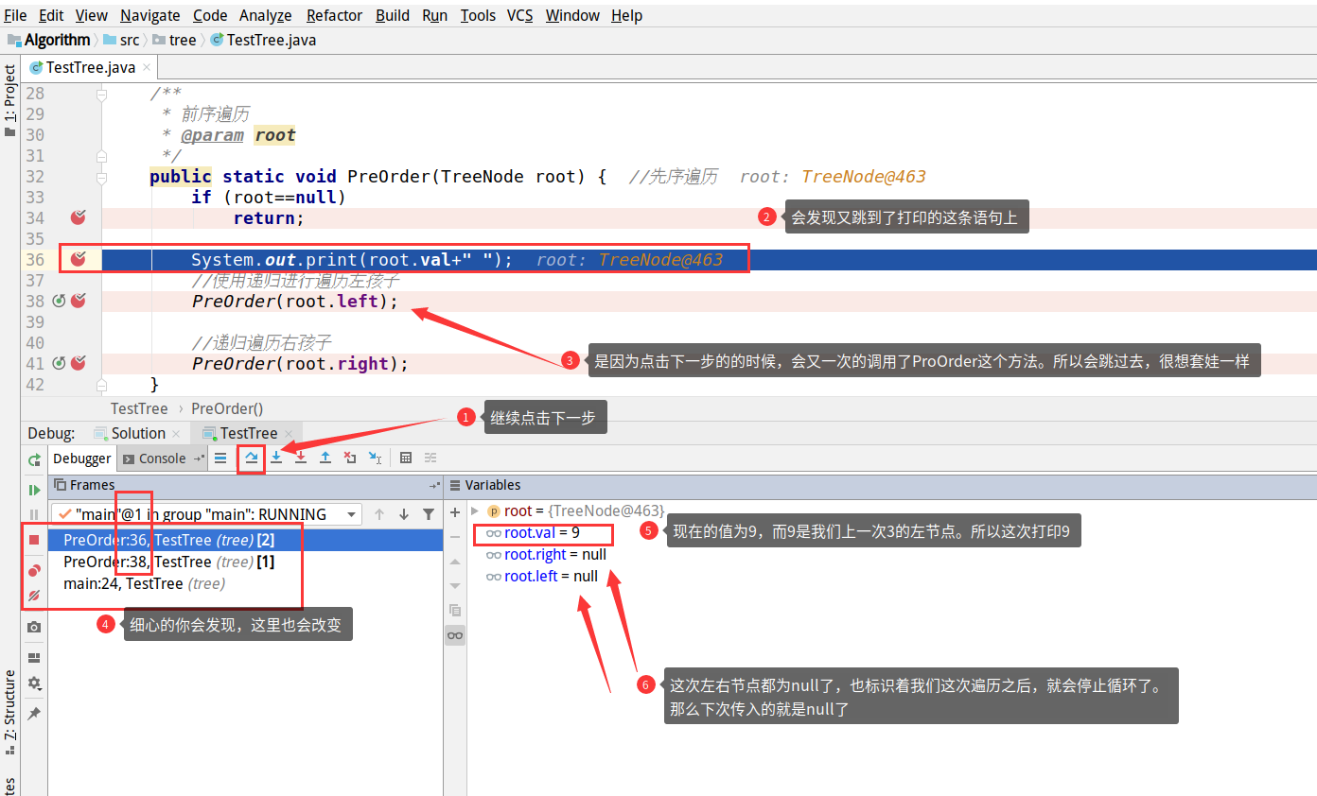Toggle breakpoint on line 41
The width and height of the screenshot is (1317, 796).
tap(79, 363)
